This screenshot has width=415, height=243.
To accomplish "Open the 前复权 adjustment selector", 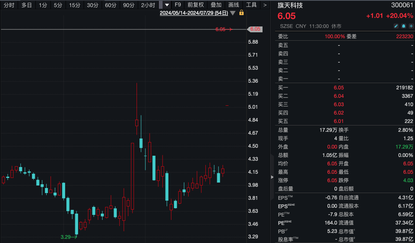I will tap(196, 5).
